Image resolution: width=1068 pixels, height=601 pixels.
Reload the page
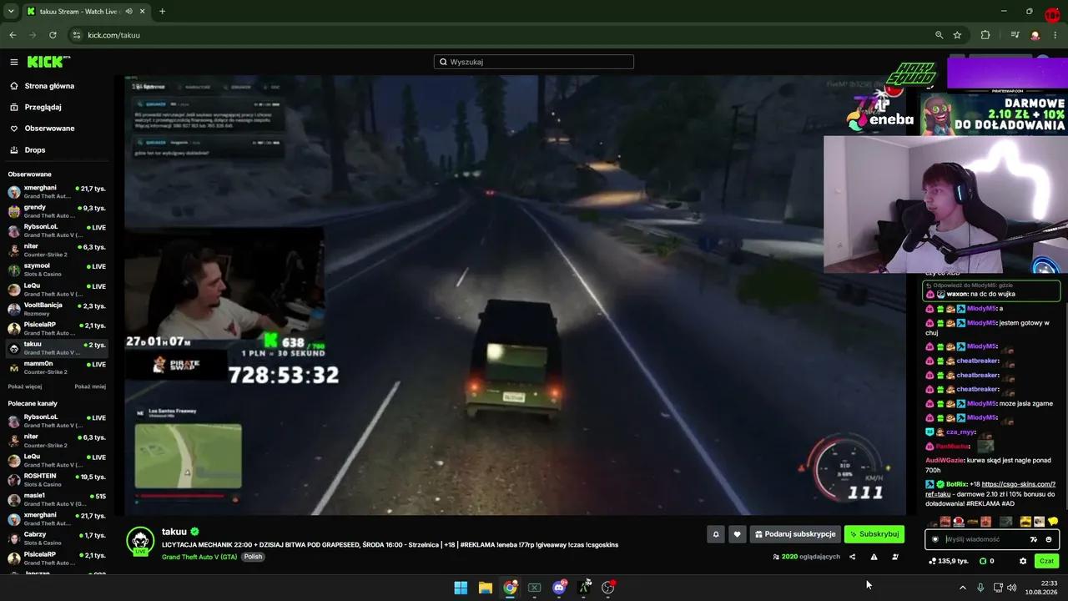tap(53, 35)
